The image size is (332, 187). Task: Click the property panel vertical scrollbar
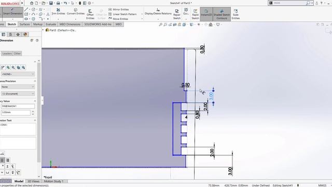[x=39, y=112]
